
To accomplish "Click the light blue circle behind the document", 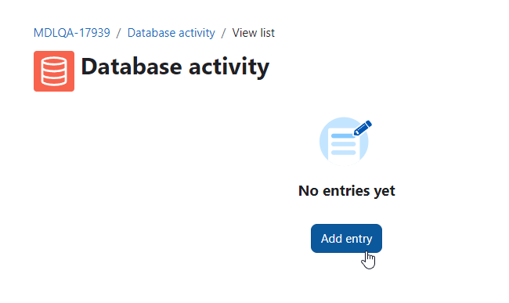I will pos(344,142).
